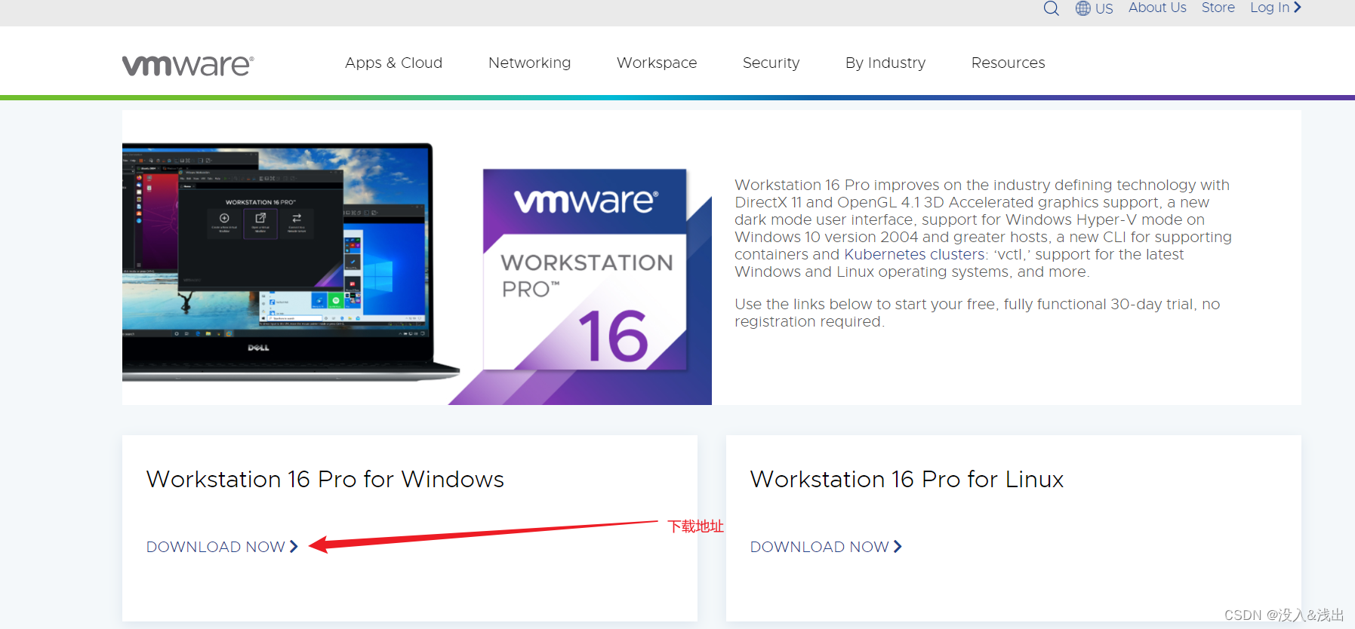Click the 30-day trial description text
Image resolution: width=1355 pixels, height=629 pixels.
[x=977, y=313]
